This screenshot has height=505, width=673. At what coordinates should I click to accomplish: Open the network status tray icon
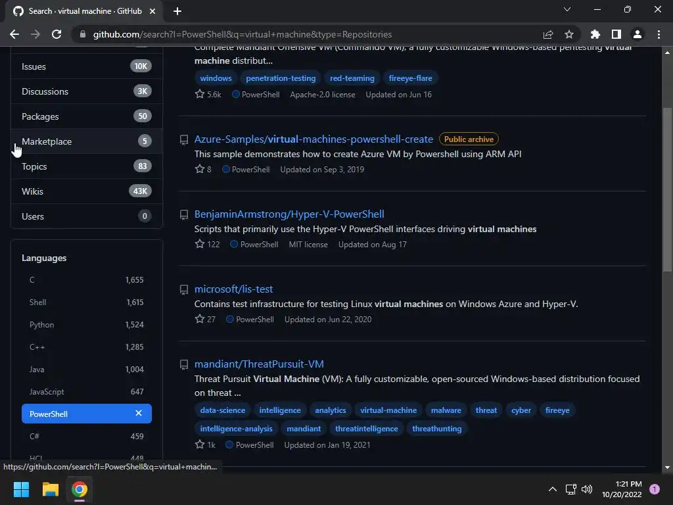pos(571,489)
